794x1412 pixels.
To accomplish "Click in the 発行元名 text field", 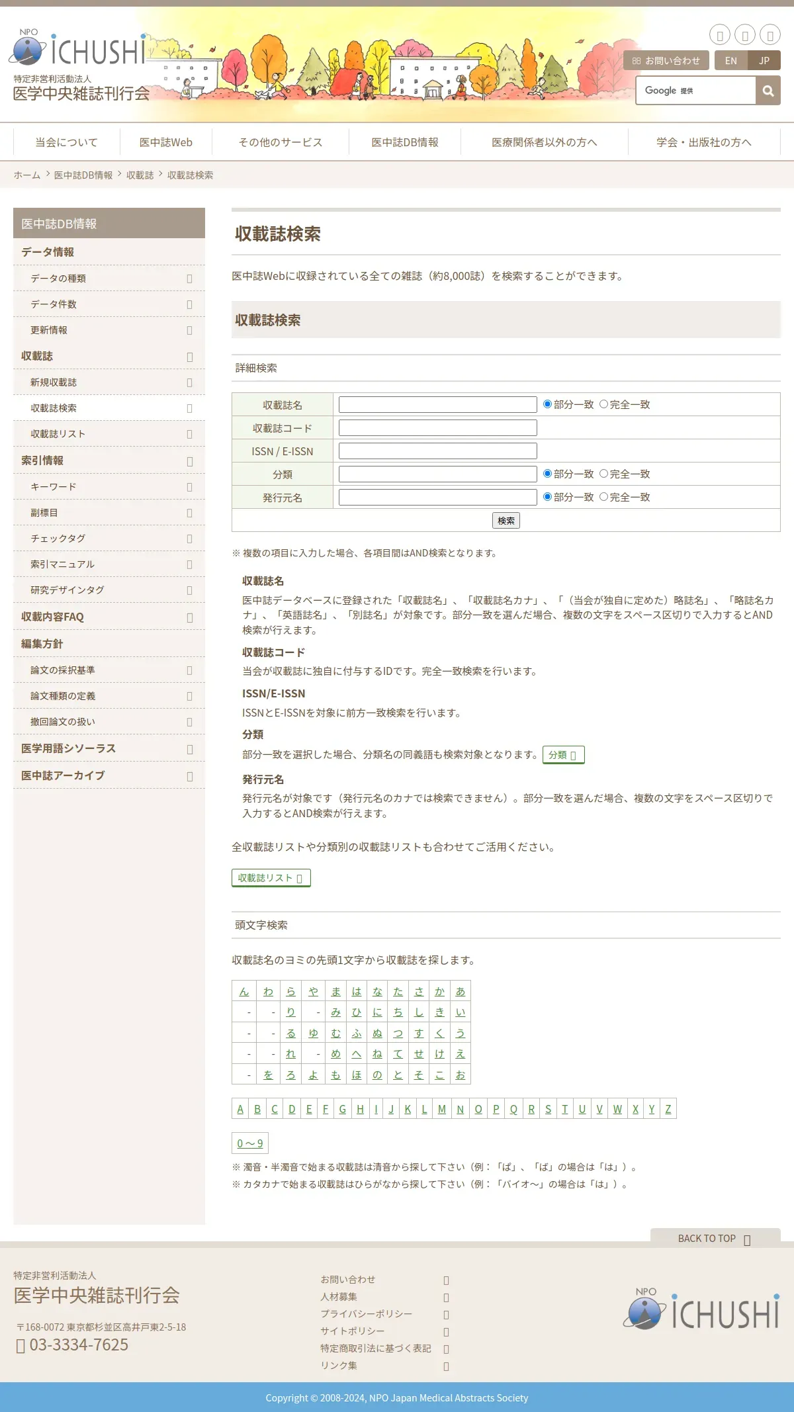I will coord(438,497).
